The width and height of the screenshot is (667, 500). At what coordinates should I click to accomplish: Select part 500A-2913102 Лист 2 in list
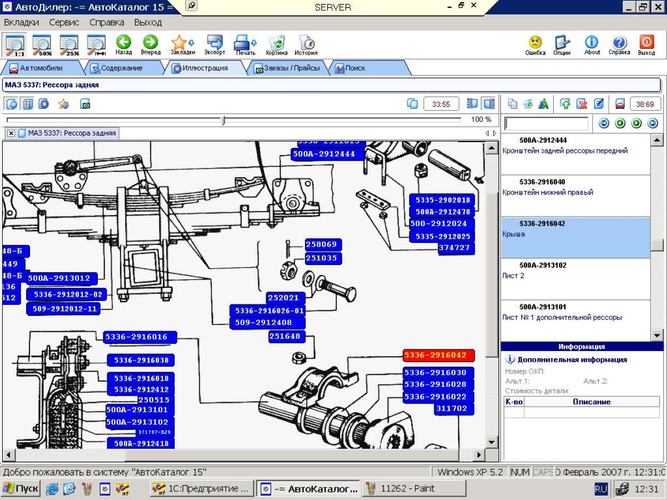tap(575, 279)
